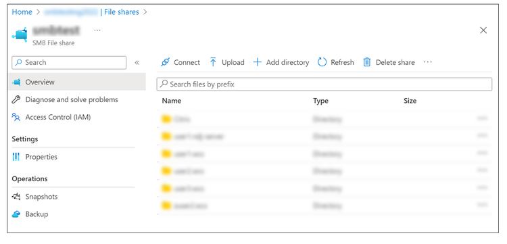This screenshot has width=507, height=244.
Task: Open Backup under Operations
Action: (30, 214)
